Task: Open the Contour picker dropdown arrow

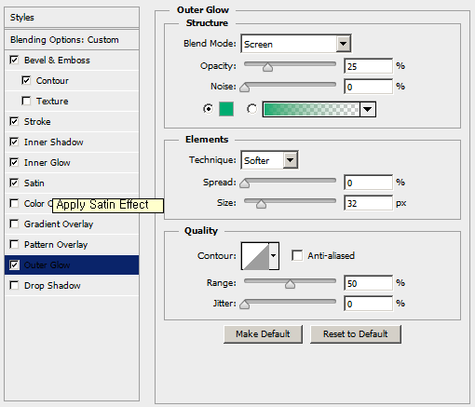Action: pyautogui.click(x=274, y=256)
